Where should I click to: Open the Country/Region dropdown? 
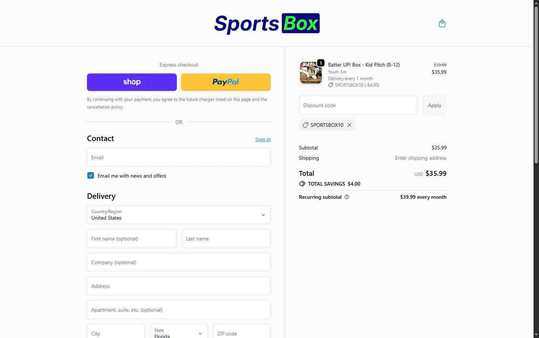pyautogui.click(x=179, y=215)
